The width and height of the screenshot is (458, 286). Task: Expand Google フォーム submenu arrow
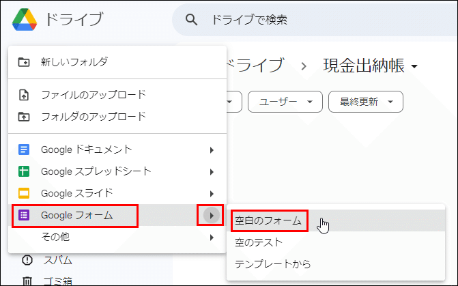tap(211, 215)
